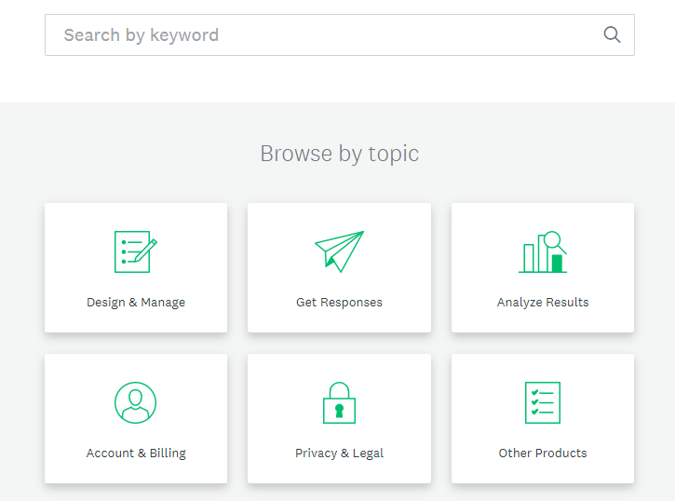Image resolution: width=675 pixels, height=501 pixels.
Task: Open the Get Responses topic label
Action: click(x=339, y=303)
